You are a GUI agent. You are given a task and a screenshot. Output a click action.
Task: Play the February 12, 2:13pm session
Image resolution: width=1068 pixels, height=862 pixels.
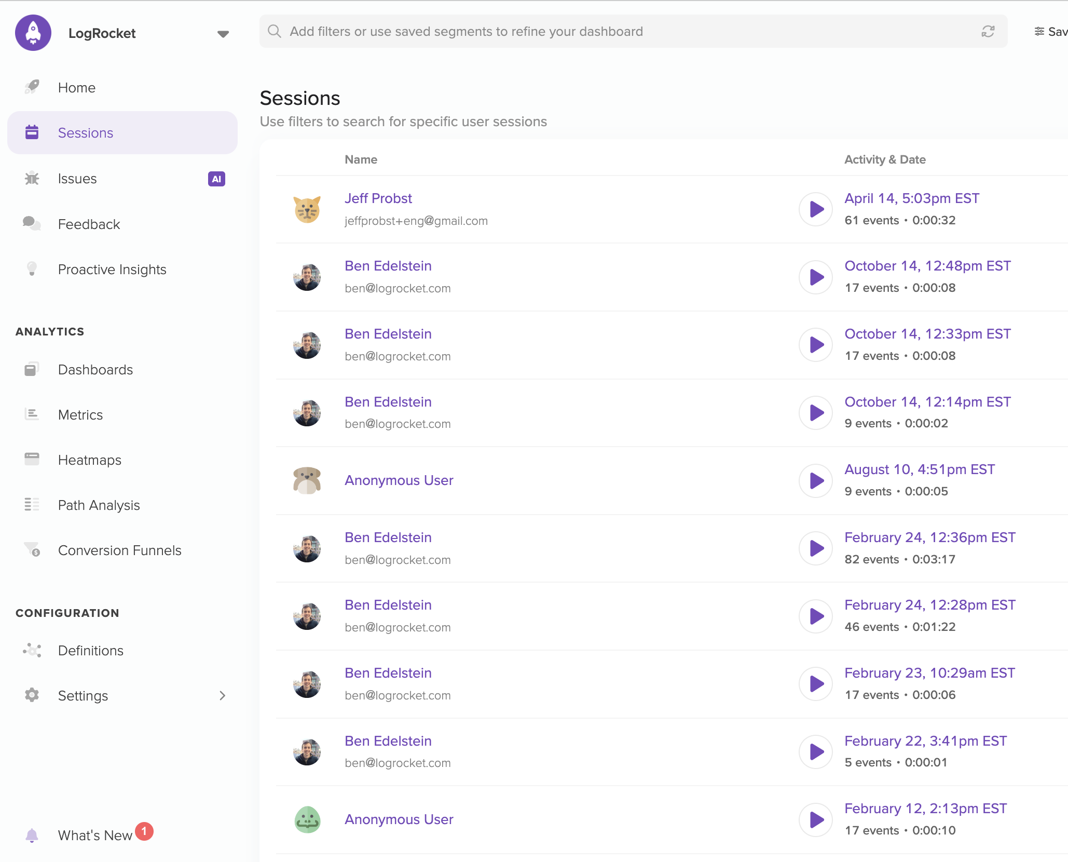pos(816,819)
